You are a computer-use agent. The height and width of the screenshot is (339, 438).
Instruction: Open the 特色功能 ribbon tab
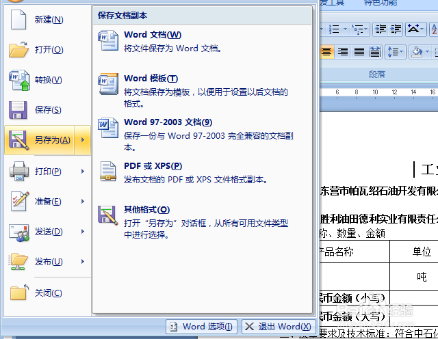click(381, 3)
